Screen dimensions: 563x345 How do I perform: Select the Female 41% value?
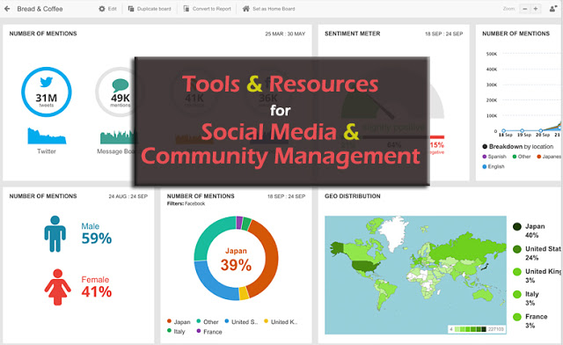pyautogui.click(x=97, y=291)
